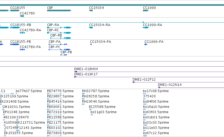Select protein CG18155-PB

pyautogui.click(x=21, y=42)
